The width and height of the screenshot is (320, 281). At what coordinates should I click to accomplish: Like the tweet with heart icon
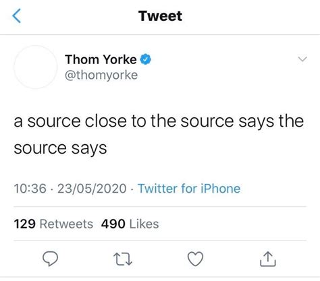[195, 259]
